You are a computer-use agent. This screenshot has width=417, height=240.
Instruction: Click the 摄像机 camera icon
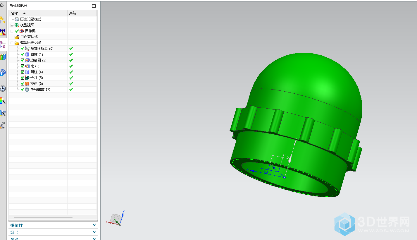(22, 31)
